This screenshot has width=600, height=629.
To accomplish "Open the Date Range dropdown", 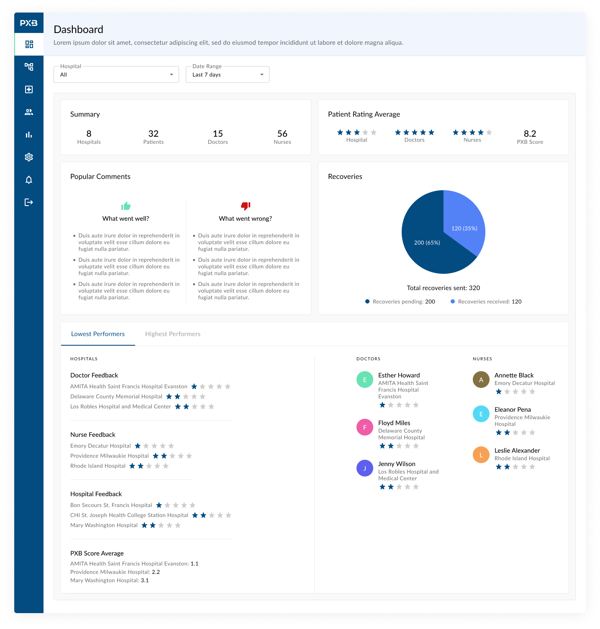I will [228, 74].
